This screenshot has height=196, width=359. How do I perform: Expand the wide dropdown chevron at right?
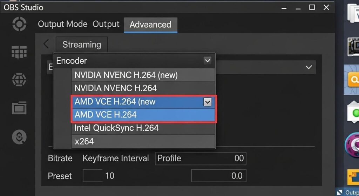309,67
